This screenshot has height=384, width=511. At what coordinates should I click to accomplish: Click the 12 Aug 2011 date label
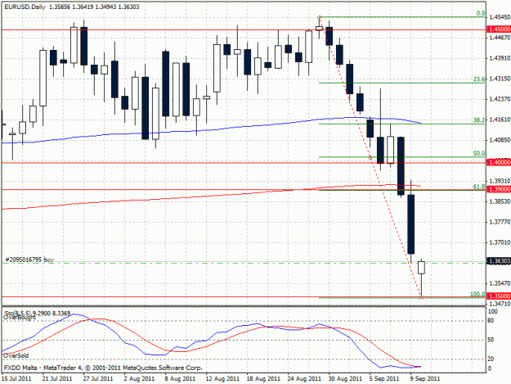(222, 378)
